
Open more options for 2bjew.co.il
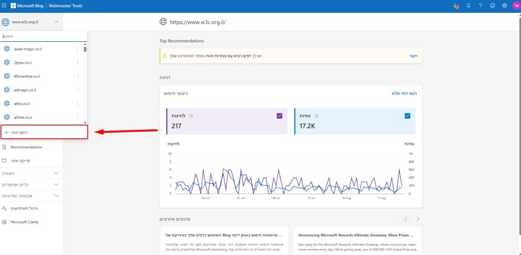coord(78,62)
